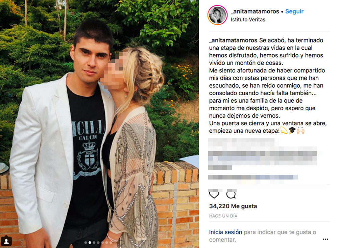Open caption author _anitamatamoros link

pos(233,40)
